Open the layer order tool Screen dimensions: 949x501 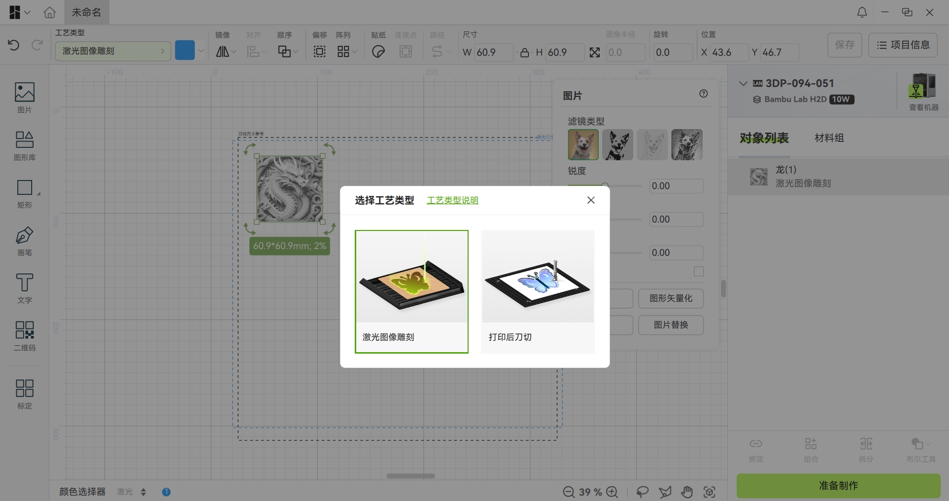click(288, 51)
